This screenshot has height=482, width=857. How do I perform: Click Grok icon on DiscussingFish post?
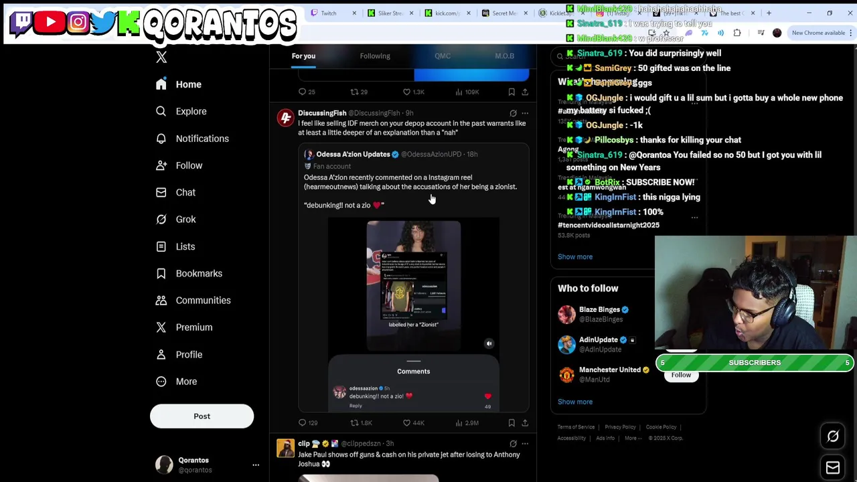click(x=513, y=113)
